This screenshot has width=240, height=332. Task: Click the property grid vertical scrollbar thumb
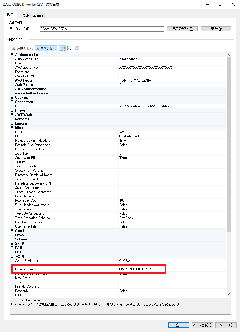pos(229,145)
